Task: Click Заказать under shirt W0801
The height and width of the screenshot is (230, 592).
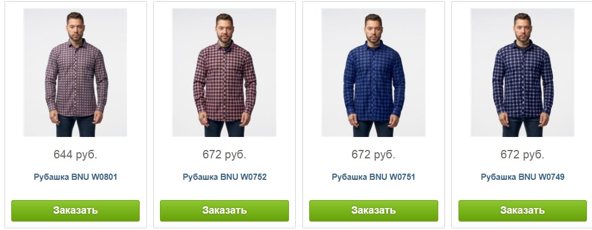Action: [75, 210]
